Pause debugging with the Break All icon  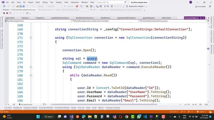click(4, 13)
